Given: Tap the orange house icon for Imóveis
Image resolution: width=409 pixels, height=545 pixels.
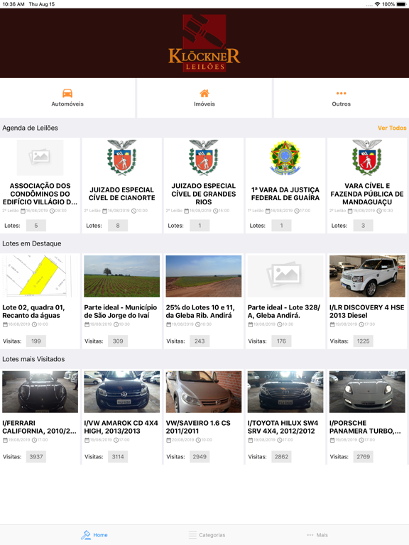Looking at the screenshot, I should tap(204, 93).
